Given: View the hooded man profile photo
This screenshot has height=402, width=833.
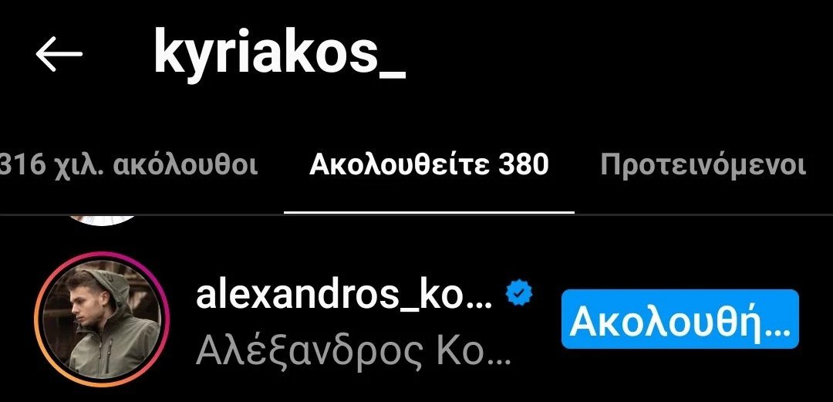Looking at the screenshot, I should click(102, 319).
